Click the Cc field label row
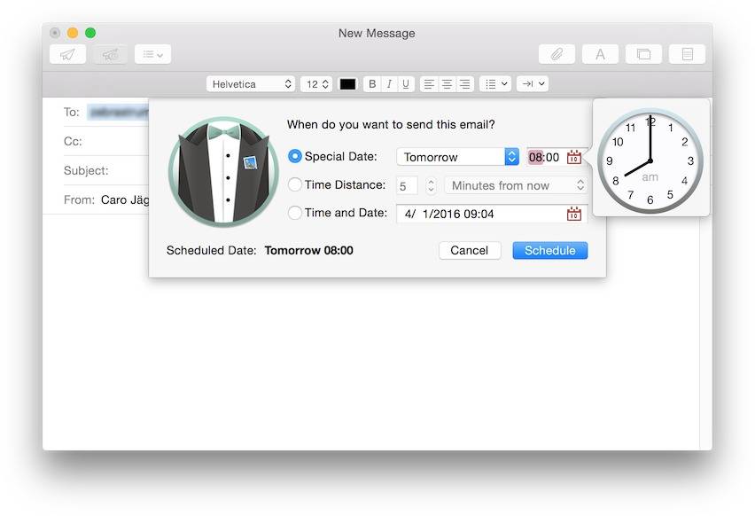The width and height of the screenshot is (755, 516). pyautogui.click(x=73, y=142)
